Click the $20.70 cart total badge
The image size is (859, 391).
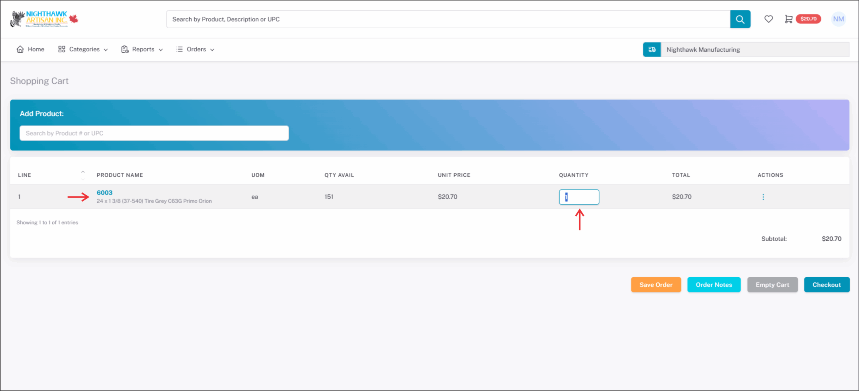coord(808,19)
